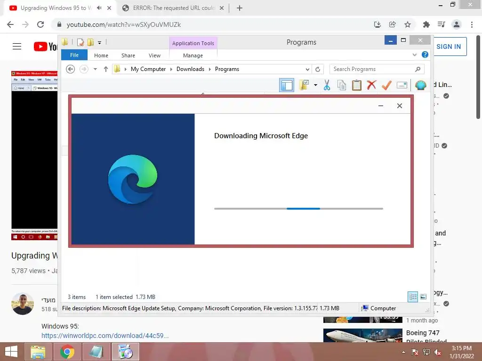Viewport: 482px width, 361px height.
Task: Click the Microsoft Edge logo in installer
Action: (132, 179)
